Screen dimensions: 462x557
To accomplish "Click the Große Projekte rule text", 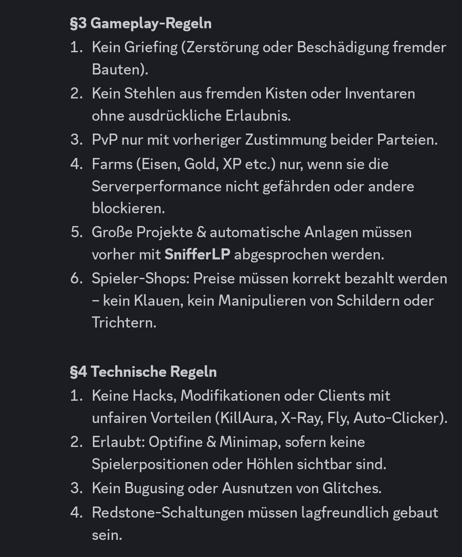I will (251, 232).
